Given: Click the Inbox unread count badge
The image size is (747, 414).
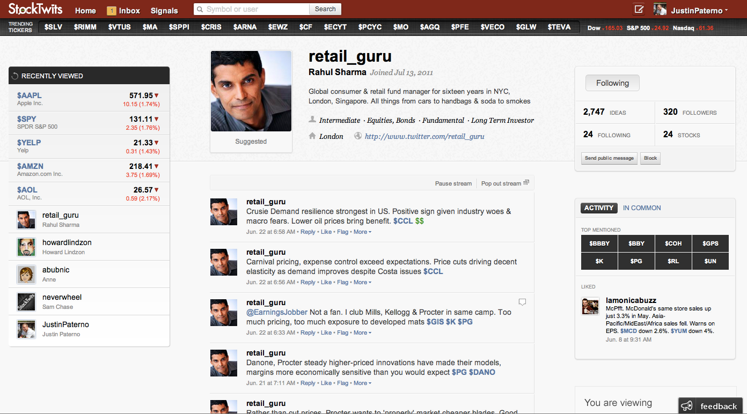Looking at the screenshot, I should point(111,11).
